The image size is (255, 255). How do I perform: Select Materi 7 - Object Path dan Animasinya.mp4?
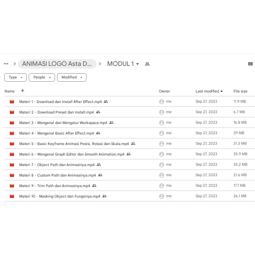click(57, 165)
